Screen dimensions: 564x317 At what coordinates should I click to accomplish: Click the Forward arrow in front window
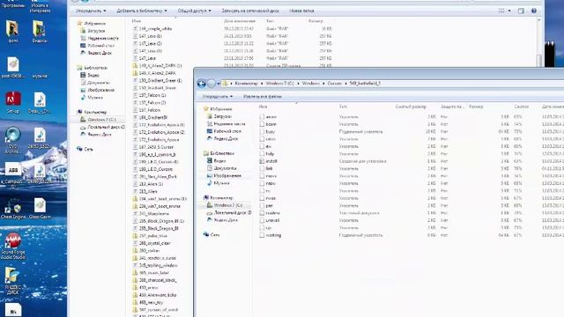[211, 84]
